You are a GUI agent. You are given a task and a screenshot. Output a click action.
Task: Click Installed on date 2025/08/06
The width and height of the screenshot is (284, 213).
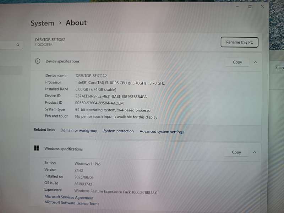pos(84,177)
